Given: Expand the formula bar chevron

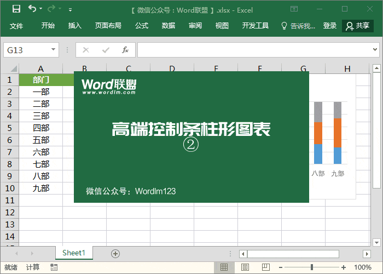Looking at the screenshot, I should click(x=375, y=50).
